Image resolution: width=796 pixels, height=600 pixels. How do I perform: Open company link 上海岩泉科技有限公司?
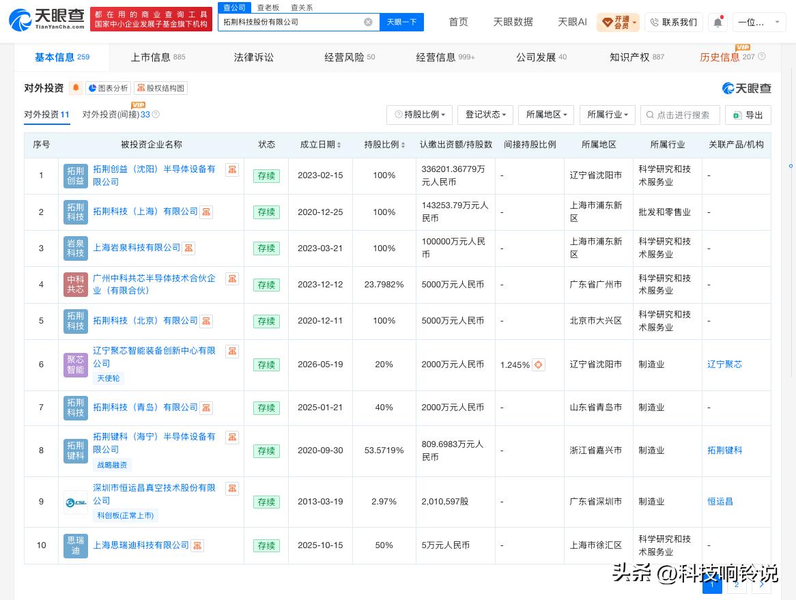tap(137, 248)
